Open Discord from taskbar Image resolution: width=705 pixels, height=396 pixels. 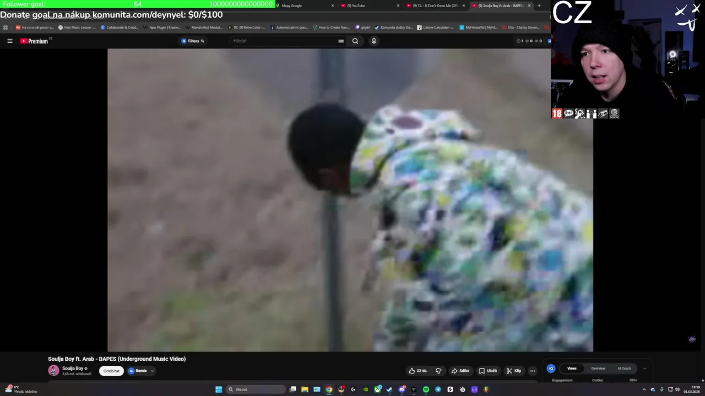click(402, 389)
